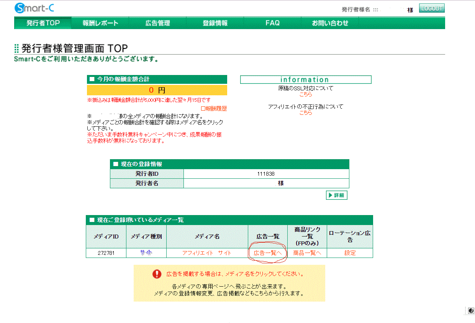
Task: Click the media ID 272781 cell
Action: [106, 253]
